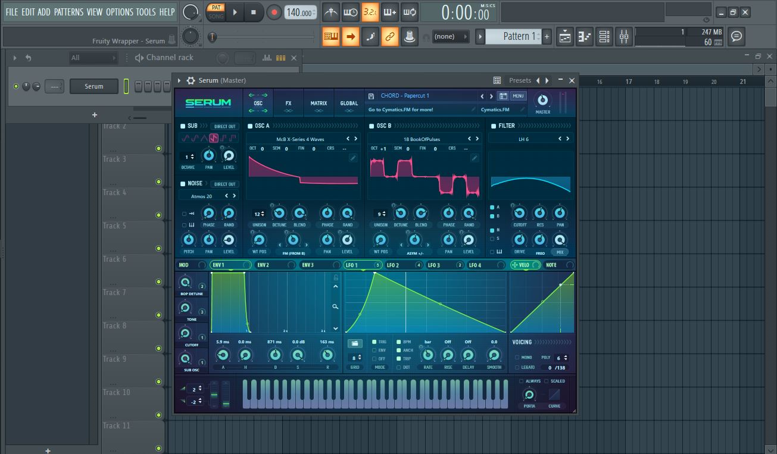The image size is (777, 454).
Task: Click Serum preset save disk icon
Action: (371, 96)
